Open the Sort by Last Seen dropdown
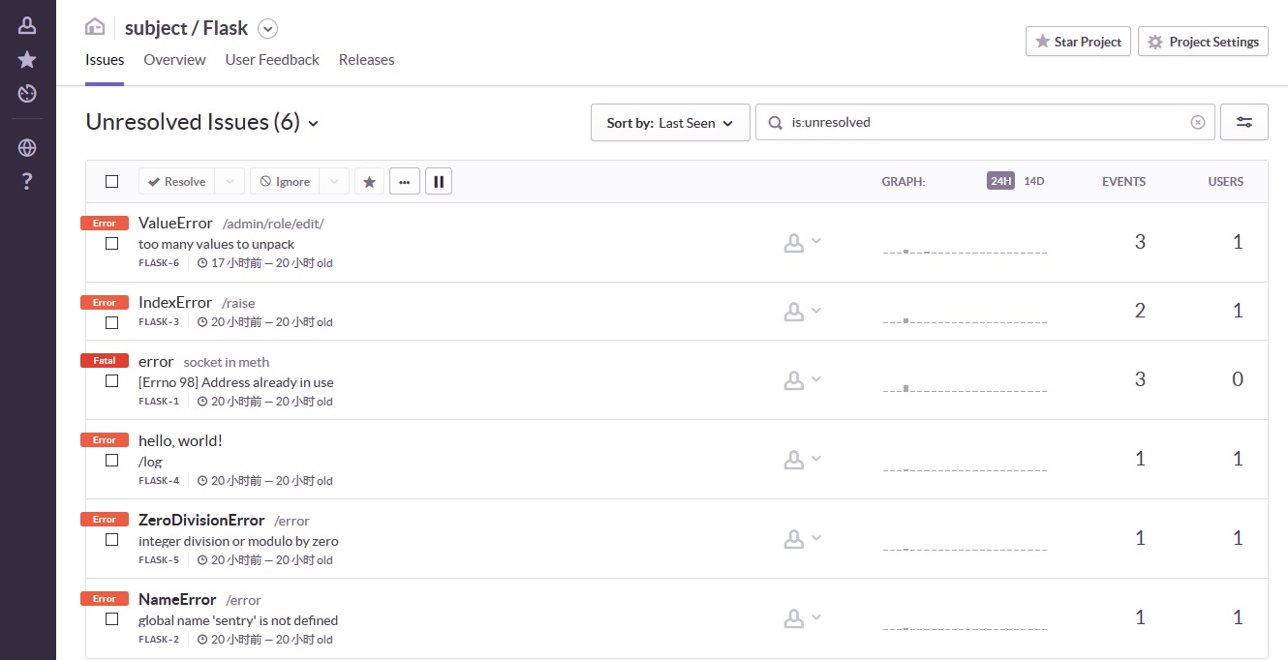This screenshot has height=660, width=1288. [670, 123]
